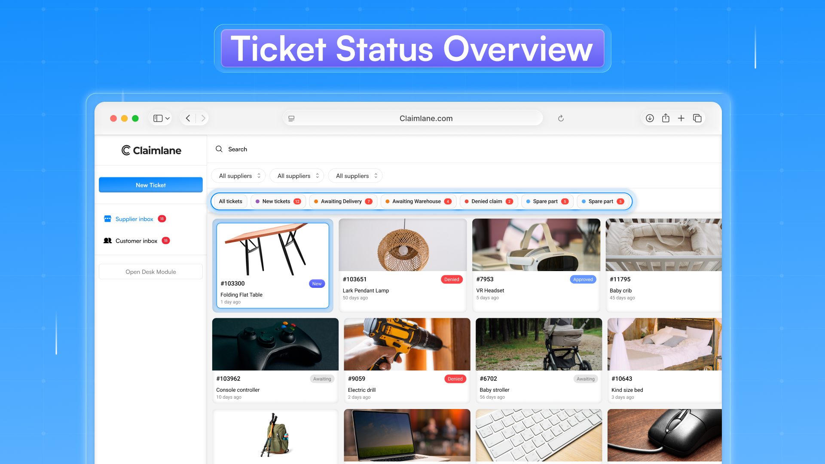Screen dimensions: 825x464
Task: Enable the Awaiting Delivery filter
Action: pyautogui.click(x=342, y=201)
